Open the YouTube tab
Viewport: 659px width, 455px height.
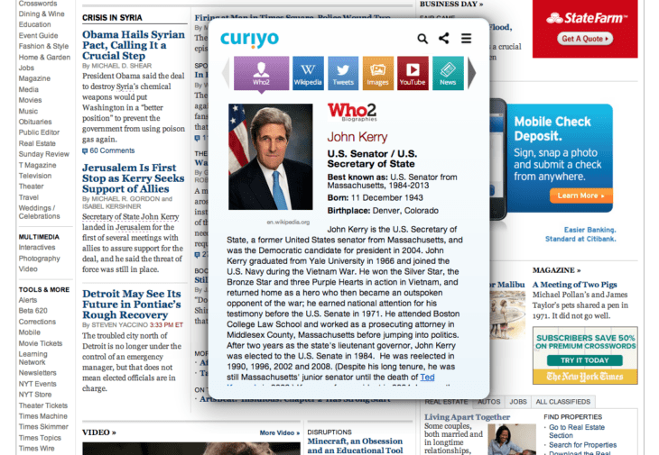pyautogui.click(x=413, y=73)
